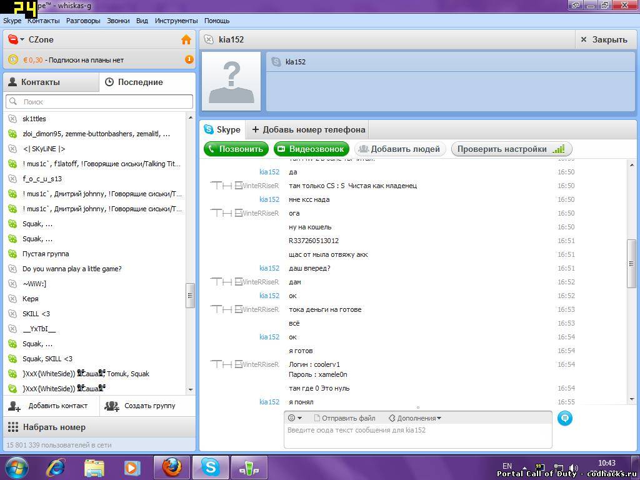
Task: Click the green Позвонить call button
Action: [x=236, y=149]
